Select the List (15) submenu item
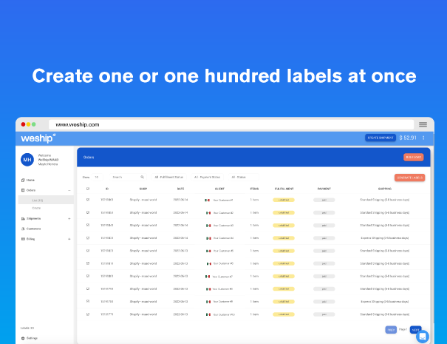 [38, 200]
